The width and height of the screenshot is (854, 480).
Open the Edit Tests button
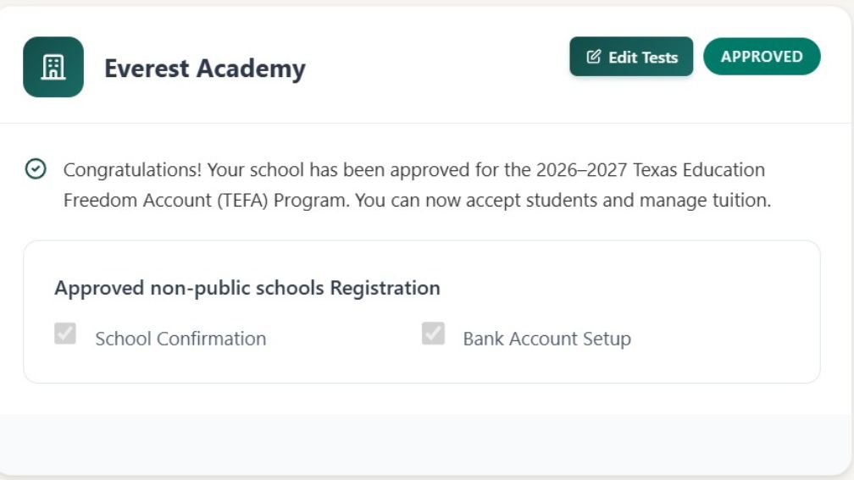(x=631, y=57)
